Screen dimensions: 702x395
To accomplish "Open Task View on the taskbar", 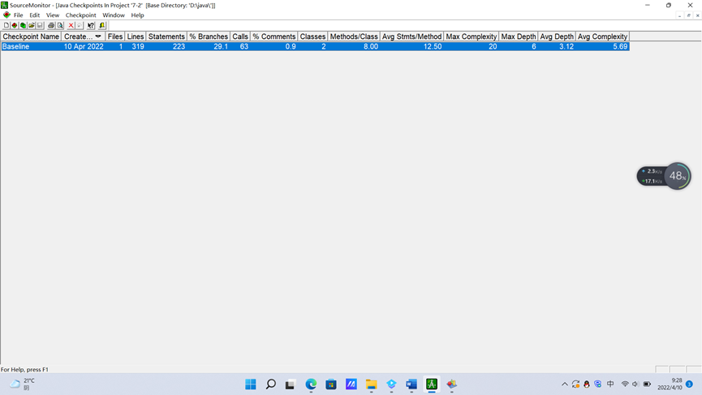I will click(x=291, y=384).
